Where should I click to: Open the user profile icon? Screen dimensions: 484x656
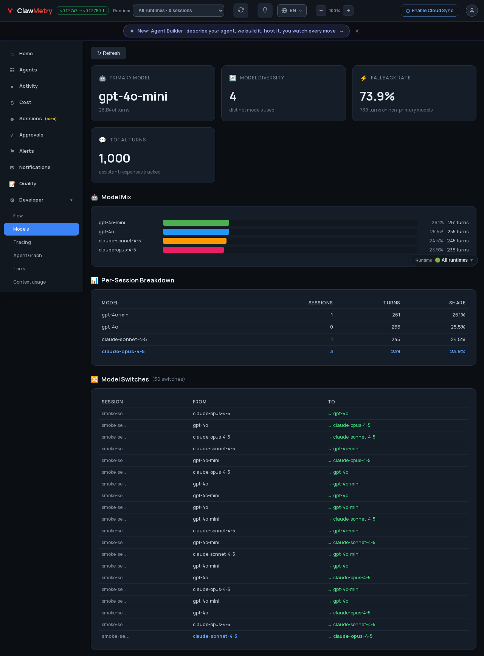click(x=472, y=11)
